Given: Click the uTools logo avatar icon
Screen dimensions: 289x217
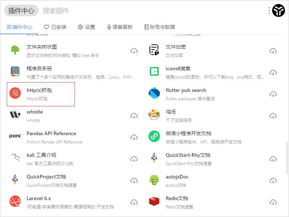Looking at the screenshot, I should 278,10.
